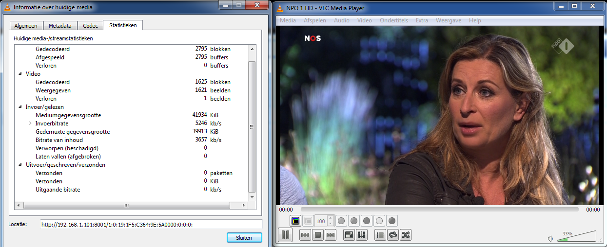The height and width of the screenshot is (247, 607).
Task: Skip to previous media item
Action: pyautogui.click(x=305, y=235)
